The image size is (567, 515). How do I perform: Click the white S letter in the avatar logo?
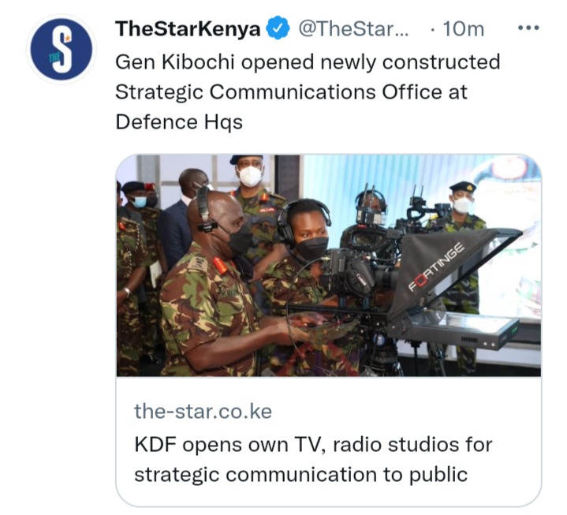[62, 50]
